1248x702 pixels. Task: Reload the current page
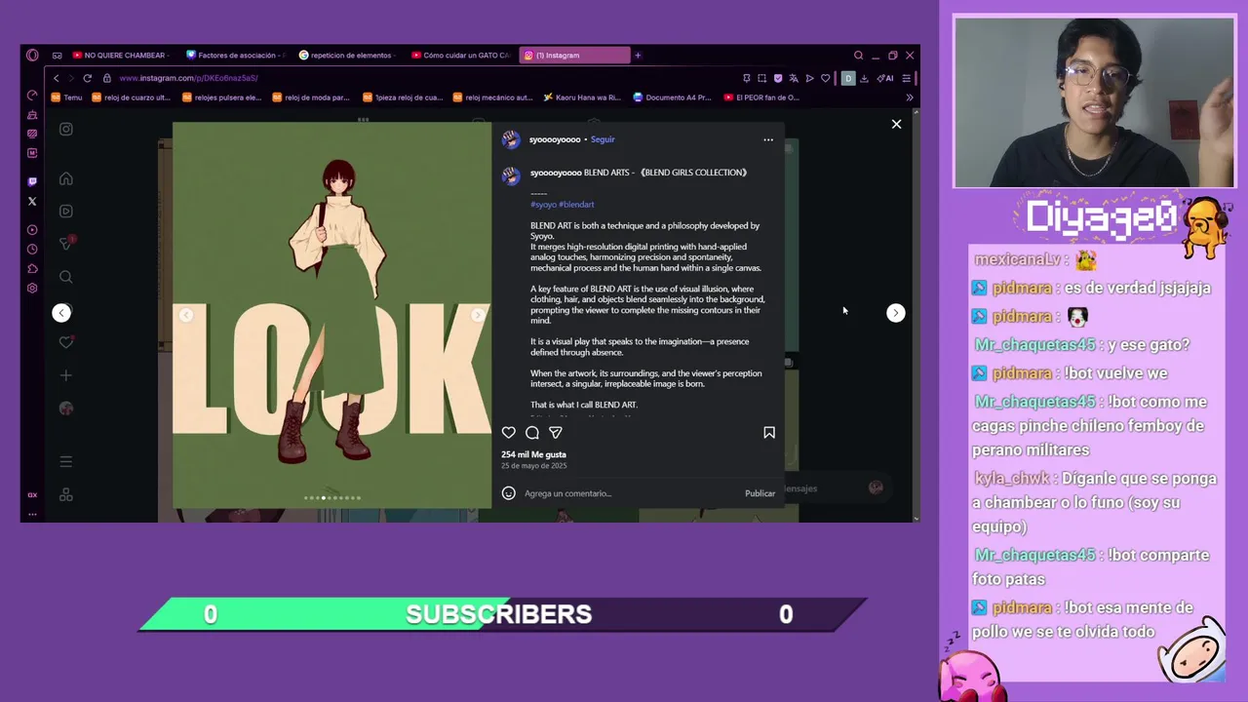[87, 78]
